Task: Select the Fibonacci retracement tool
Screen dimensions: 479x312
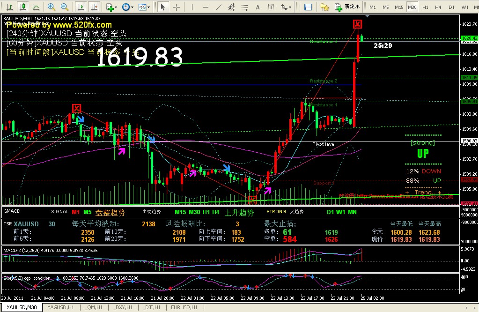Action: tap(244, 7)
